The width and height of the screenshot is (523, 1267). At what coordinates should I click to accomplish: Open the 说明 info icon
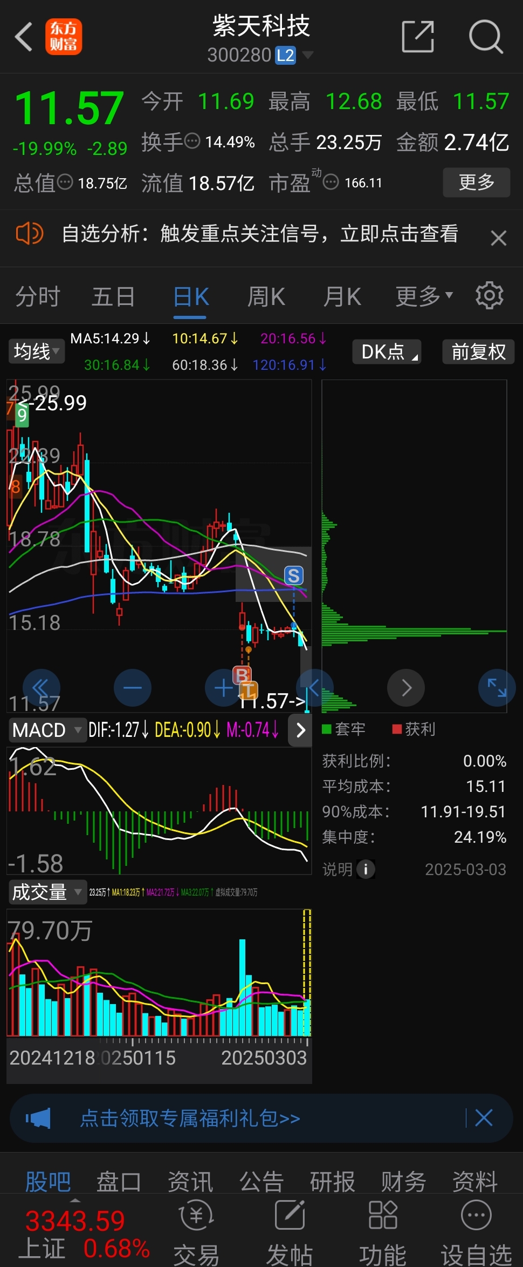pos(366,869)
